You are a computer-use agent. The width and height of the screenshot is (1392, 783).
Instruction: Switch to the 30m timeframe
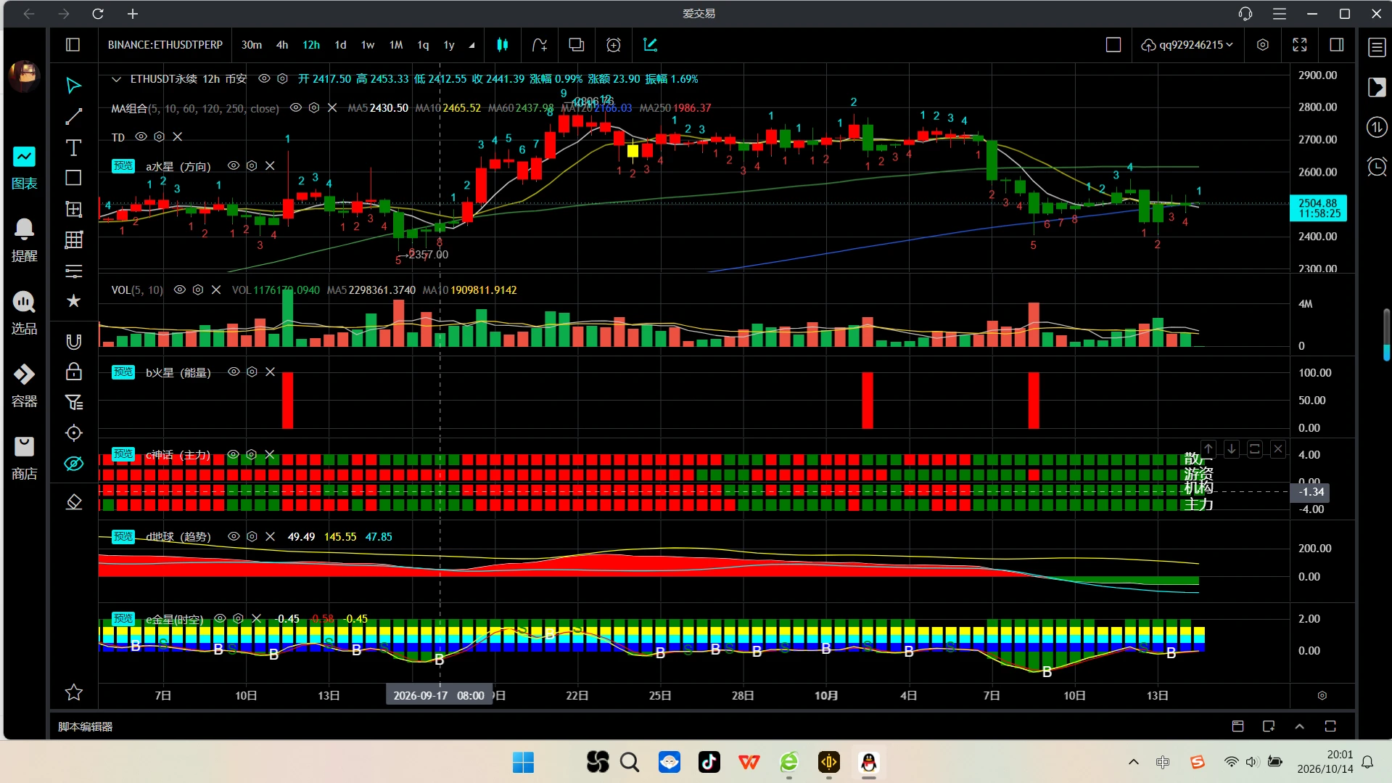[252, 45]
